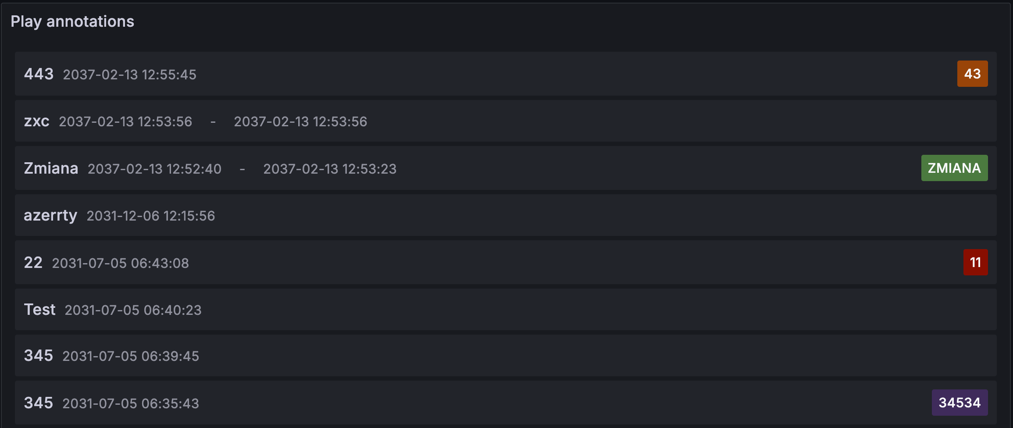Image resolution: width=1013 pixels, height=428 pixels.
Task: Click the Zmiana end time 12:53:23
Action: click(330, 168)
